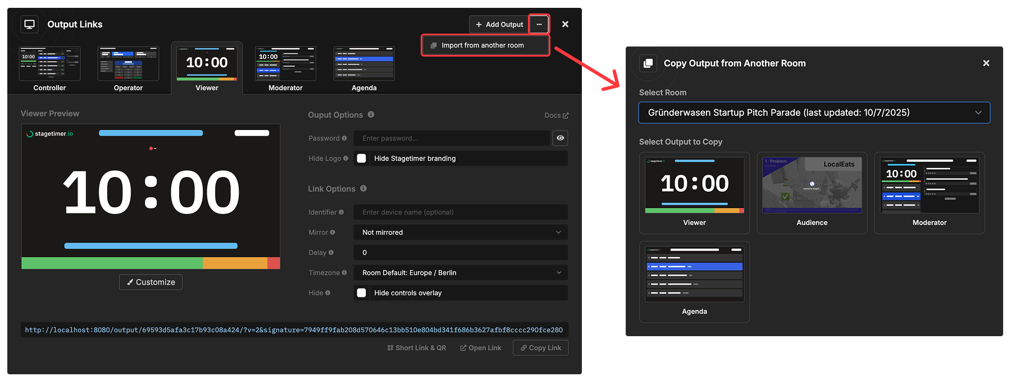
Task: Click the output URL text field
Action: tap(294, 330)
